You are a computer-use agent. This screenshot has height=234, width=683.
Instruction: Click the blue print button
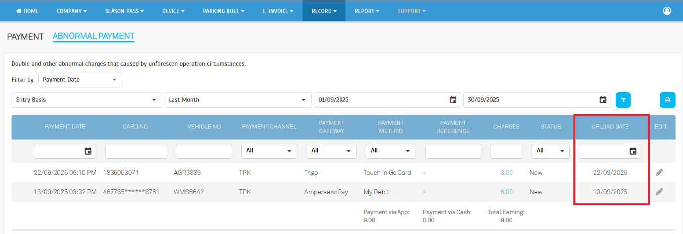pos(667,100)
